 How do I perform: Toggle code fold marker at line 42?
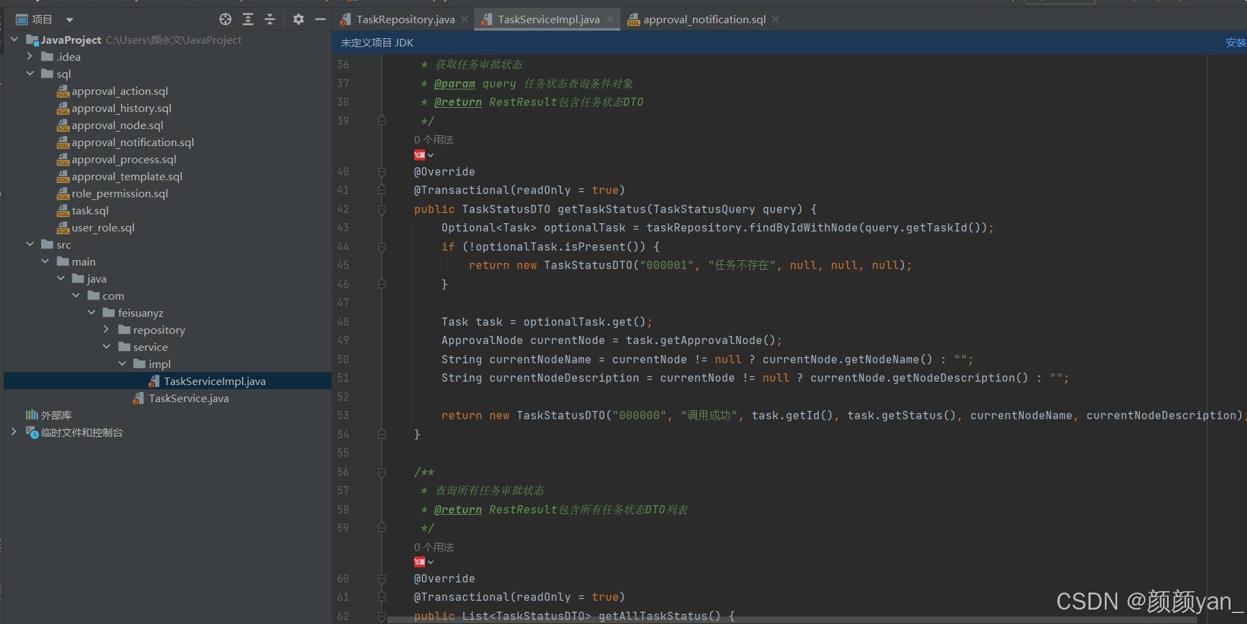coord(382,210)
